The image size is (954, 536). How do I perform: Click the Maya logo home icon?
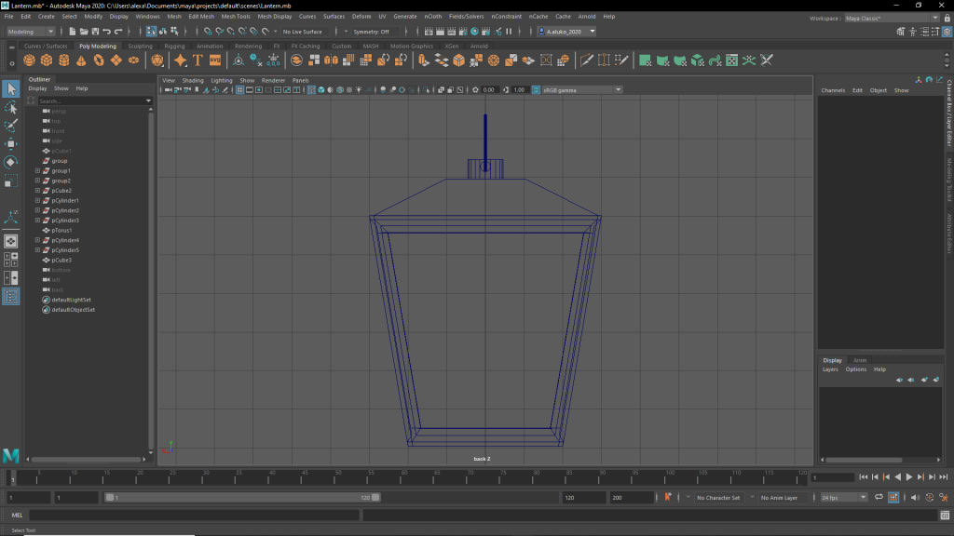pos(11,455)
